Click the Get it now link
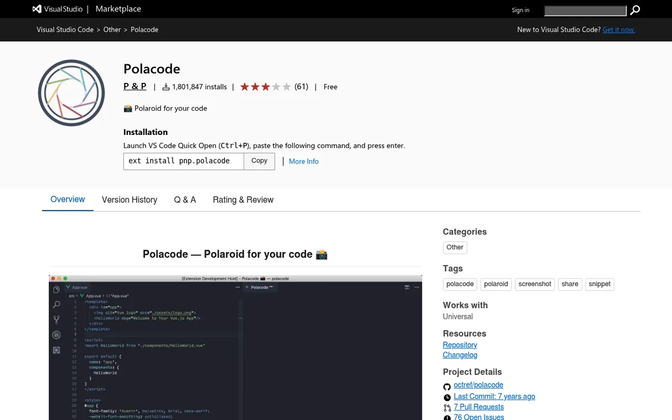Image resolution: width=672 pixels, height=420 pixels. tap(619, 30)
